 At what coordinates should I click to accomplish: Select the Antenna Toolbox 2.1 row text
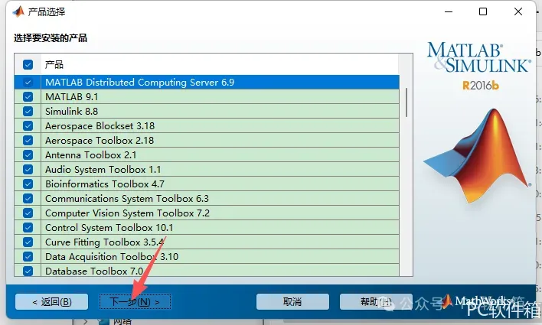(90, 154)
